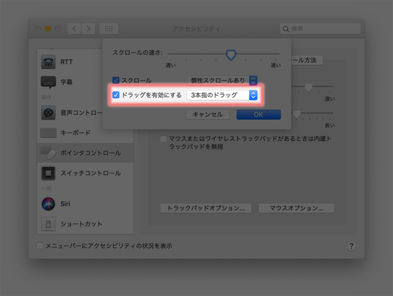This screenshot has height=296, width=393.
Task: Open the Siri icon in sidebar
Action: coord(48,204)
